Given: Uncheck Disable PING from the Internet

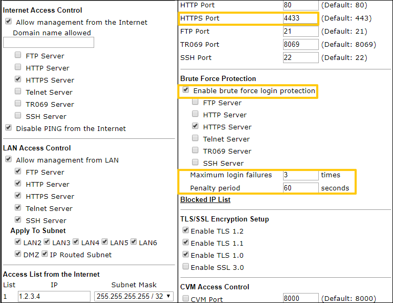Looking at the screenshot, I should [8, 128].
